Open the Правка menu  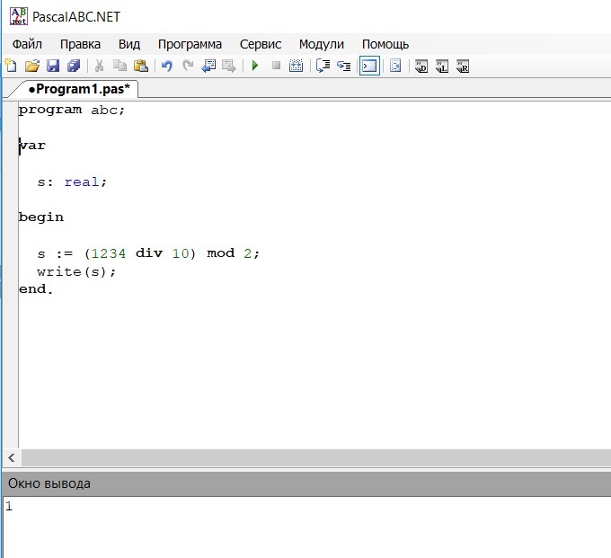[x=80, y=44]
